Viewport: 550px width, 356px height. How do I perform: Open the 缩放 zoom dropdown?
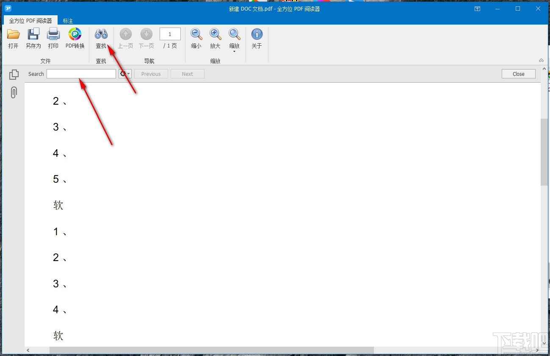pos(235,40)
